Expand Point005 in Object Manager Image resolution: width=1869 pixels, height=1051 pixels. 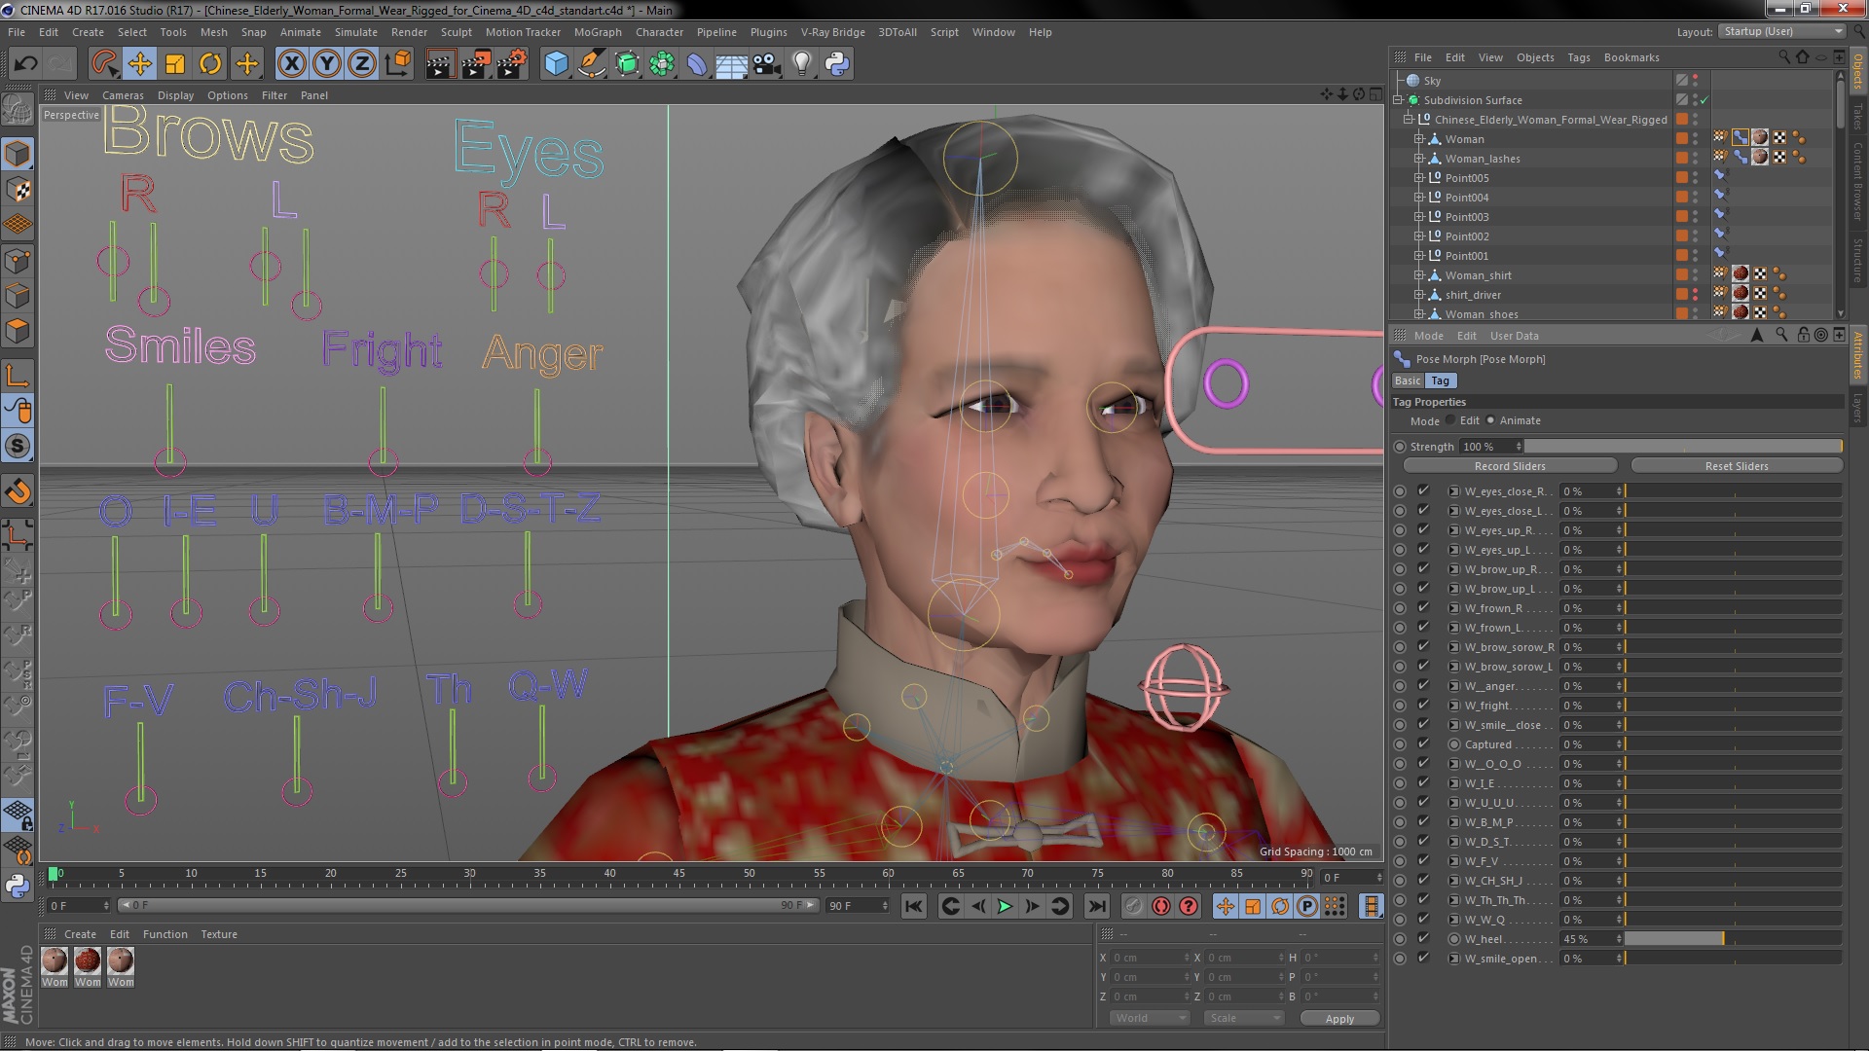click(x=1418, y=178)
